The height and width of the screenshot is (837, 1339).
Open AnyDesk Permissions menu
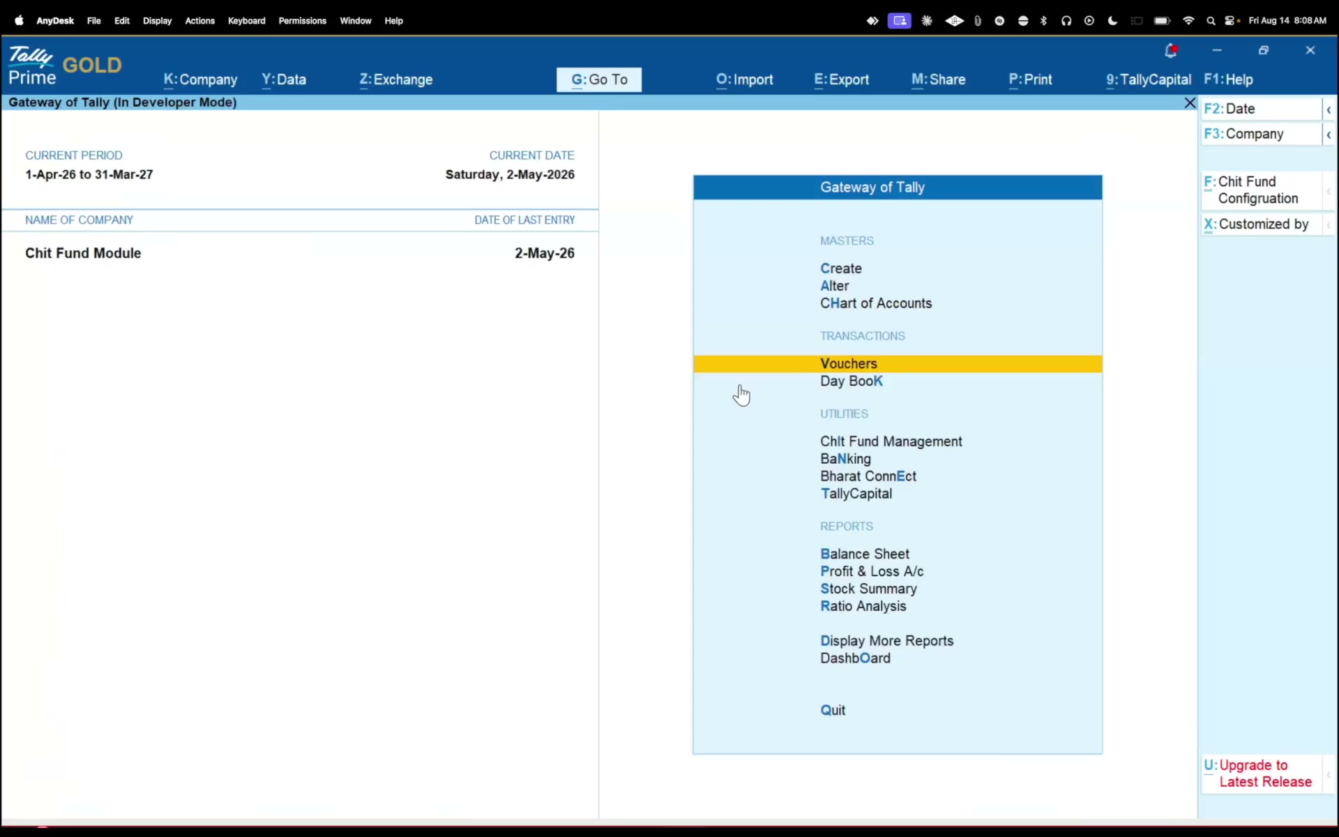click(x=302, y=21)
